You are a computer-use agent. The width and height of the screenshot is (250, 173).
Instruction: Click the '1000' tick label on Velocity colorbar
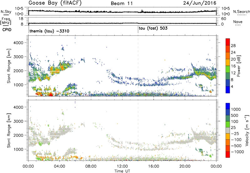(236, 109)
